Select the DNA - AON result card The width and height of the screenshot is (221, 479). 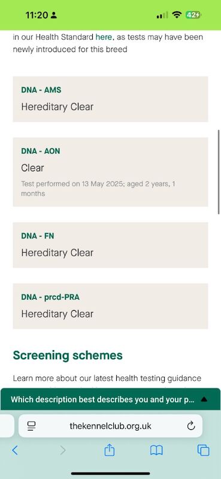[110, 172]
